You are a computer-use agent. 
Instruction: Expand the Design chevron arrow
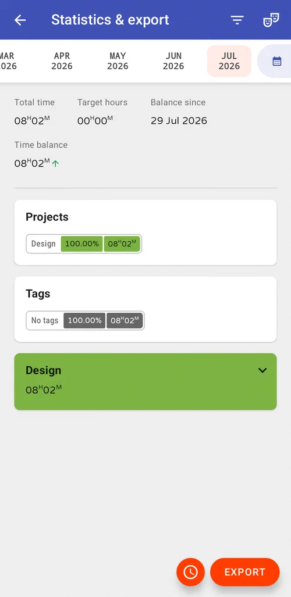pyautogui.click(x=262, y=370)
